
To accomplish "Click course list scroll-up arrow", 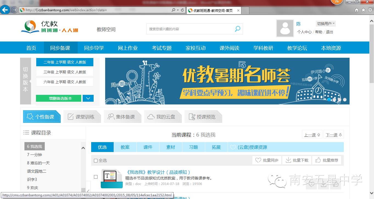I will pyautogui.click(x=83, y=148).
